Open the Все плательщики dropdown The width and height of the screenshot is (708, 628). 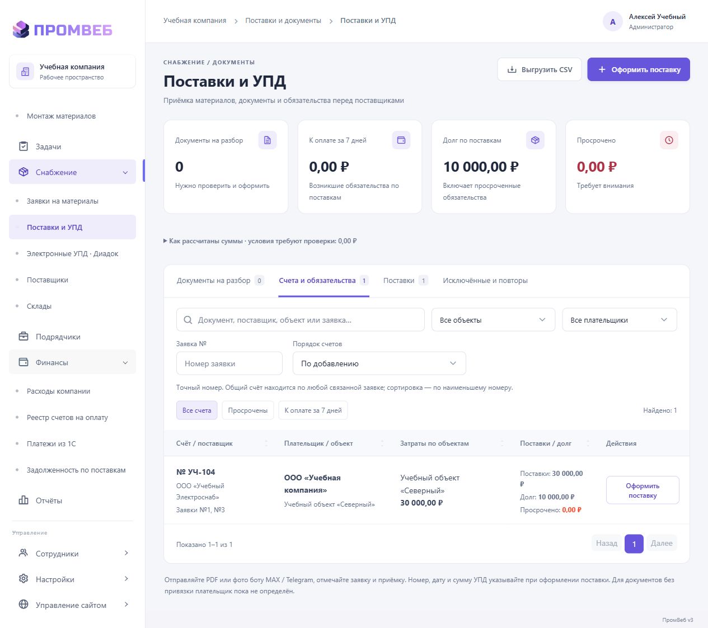click(x=620, y=320)
